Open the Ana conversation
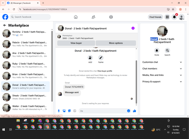The width and height of the screenshot is (189, 139). pyautogui.click(x=25, y=55)
